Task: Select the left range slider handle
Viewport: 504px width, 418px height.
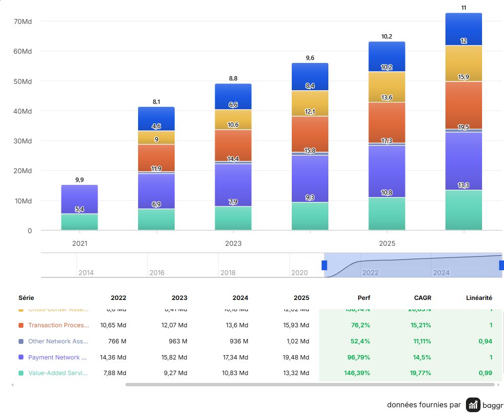Action: 324,265
